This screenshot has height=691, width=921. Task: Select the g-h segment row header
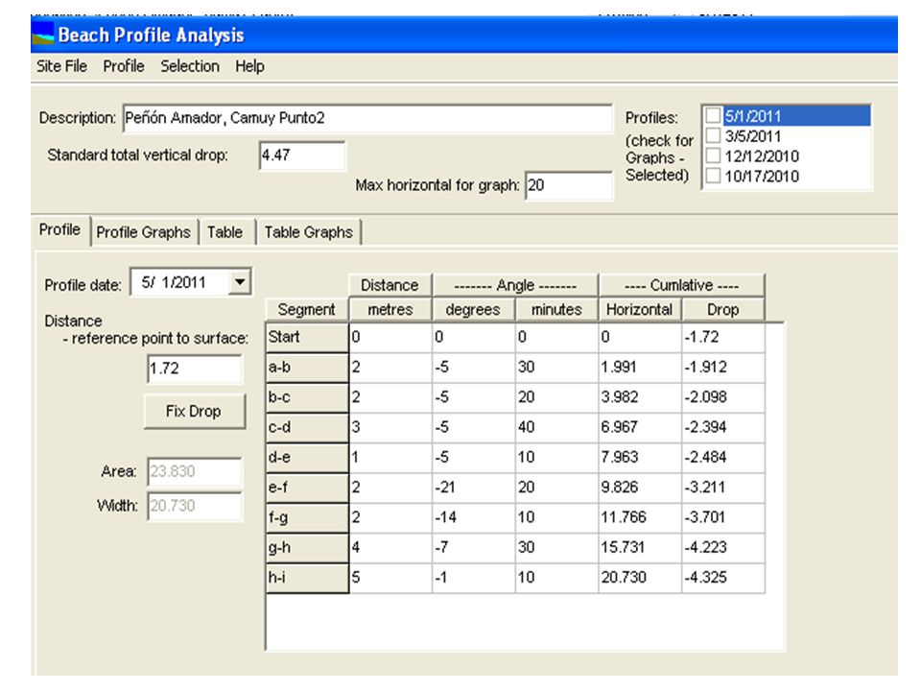pyautogui.click(x=307, y=548)
